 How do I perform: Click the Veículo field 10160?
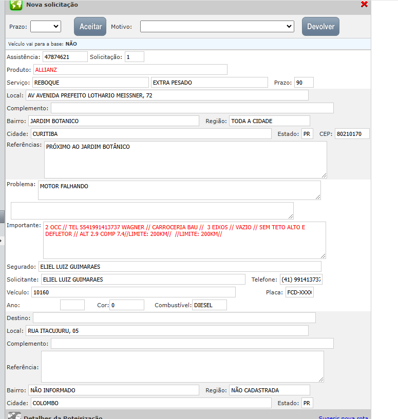tap(134, 292)
